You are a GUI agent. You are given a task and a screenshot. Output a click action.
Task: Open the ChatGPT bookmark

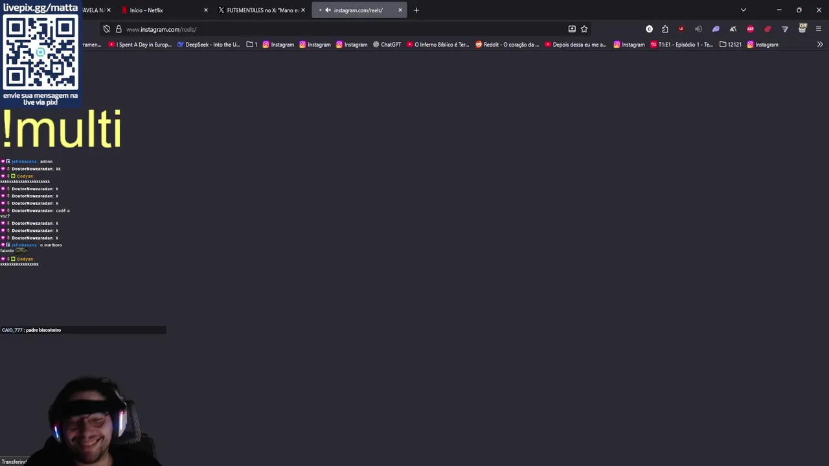[x=387, y=45]
